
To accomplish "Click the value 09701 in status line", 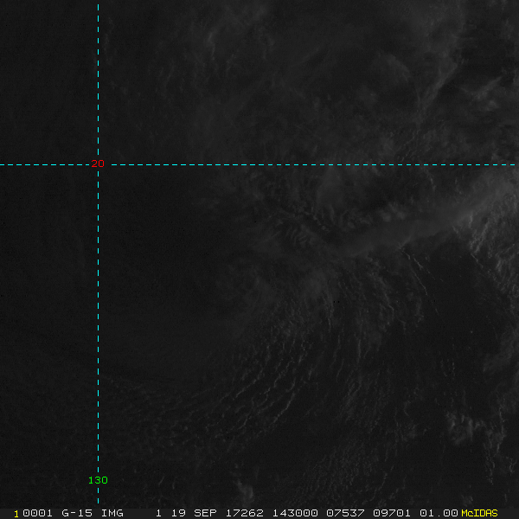I will pos(392,513).
